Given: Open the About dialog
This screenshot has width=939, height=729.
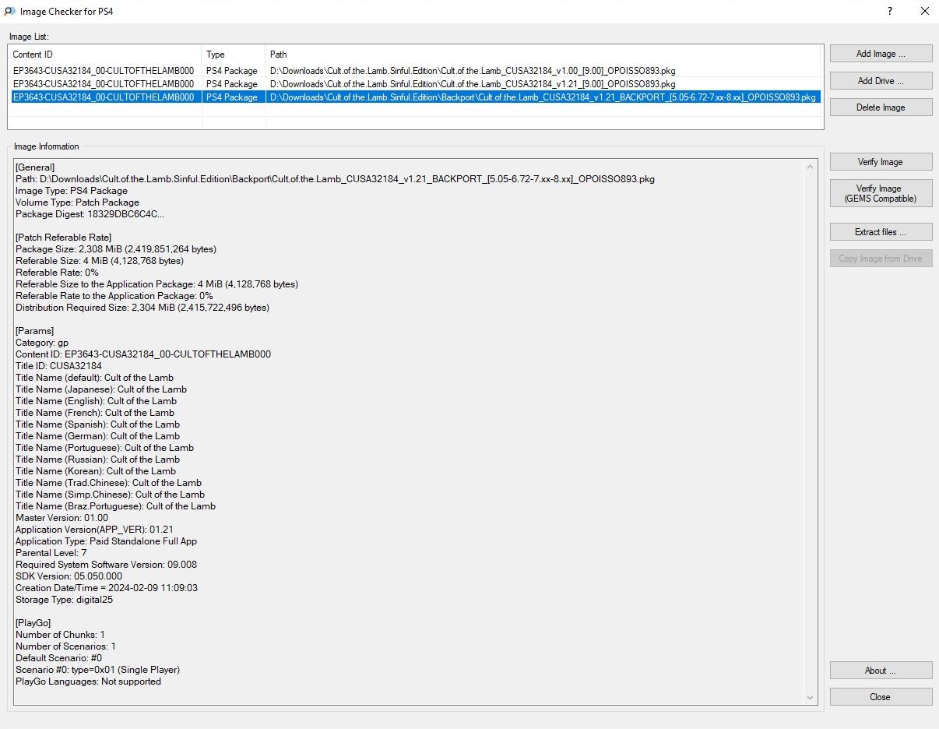Looking at the screenshot, I should (x=881, y=671).
